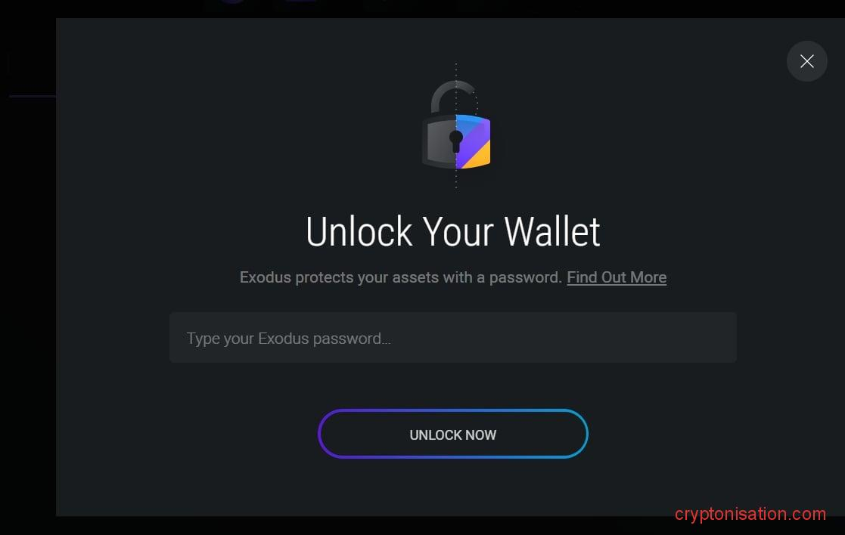Click the dark strip above the dialog
The height and width of the screenshot is (535, 845).
tap(422, 8)
